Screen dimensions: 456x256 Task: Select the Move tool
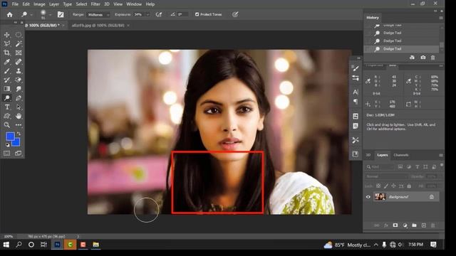(6, 35)
